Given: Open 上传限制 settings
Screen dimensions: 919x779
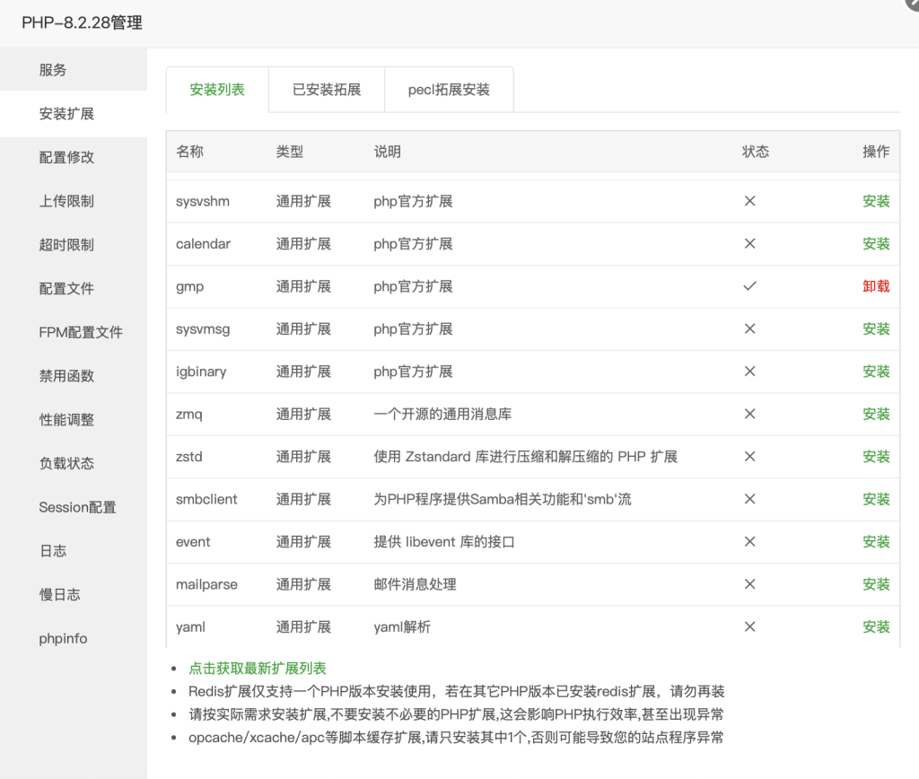Looking at the screenshot, I should coord(66,201).
